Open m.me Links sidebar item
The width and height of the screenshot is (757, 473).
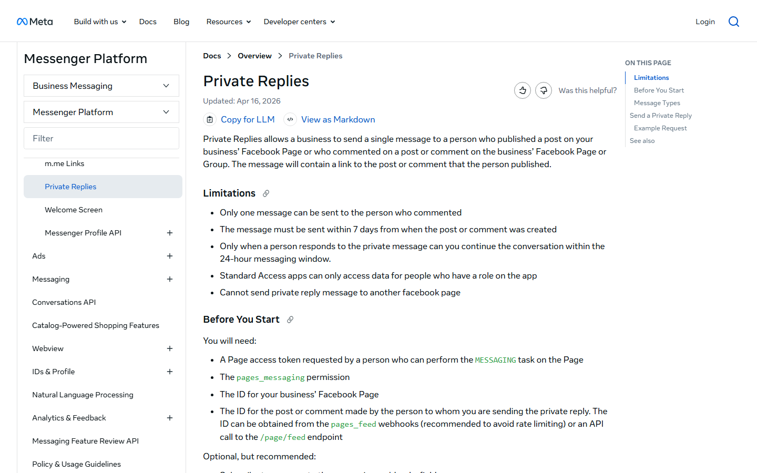[64, 163]
